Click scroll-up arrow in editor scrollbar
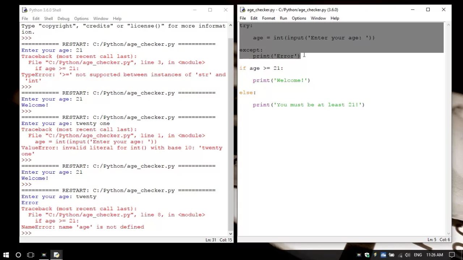The width and height of the screenshot is (463, 260). tap(449, 25)
